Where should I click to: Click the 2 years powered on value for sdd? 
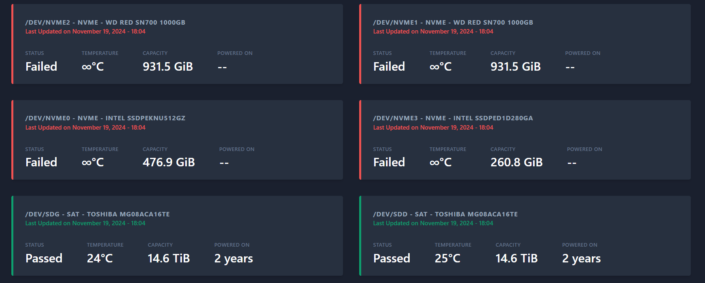tap(582, 258)
